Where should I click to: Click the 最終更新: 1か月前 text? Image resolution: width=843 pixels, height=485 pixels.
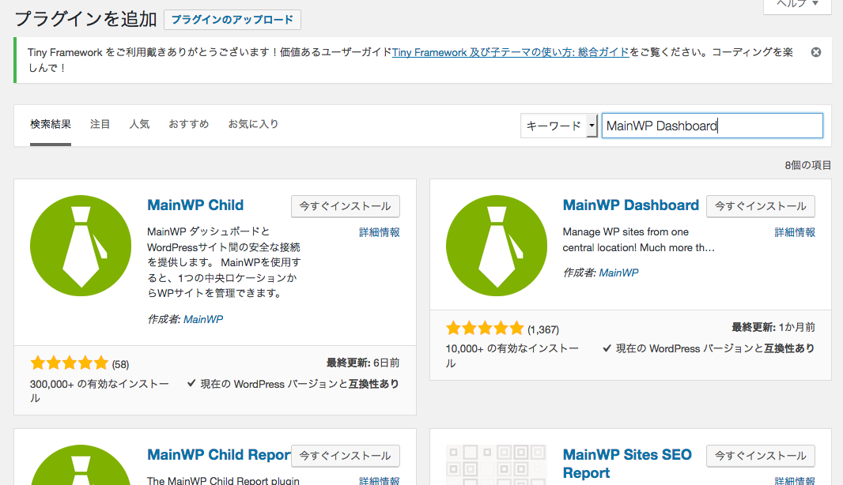click(773, 328)
